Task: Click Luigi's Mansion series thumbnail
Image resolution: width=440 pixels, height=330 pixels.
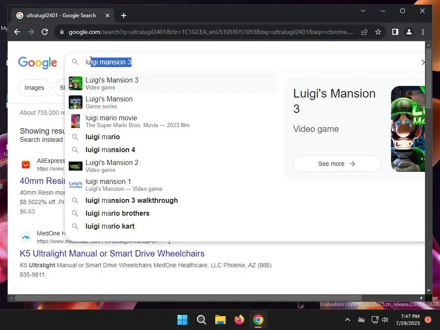Action: tap(76, 102)
